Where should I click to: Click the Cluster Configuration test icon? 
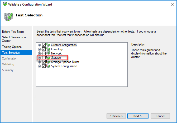pyautogui.click(x=48, y=45)
